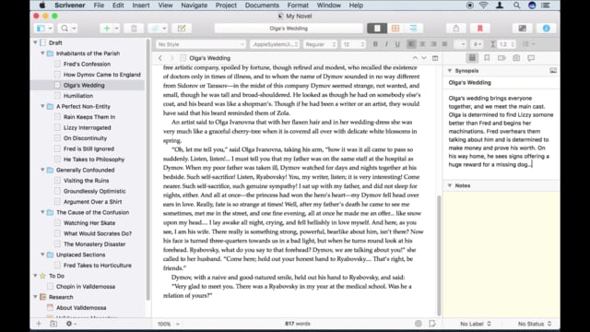Open the Format menu
Viewport: 590px width, 332px height.
(298, 6)
